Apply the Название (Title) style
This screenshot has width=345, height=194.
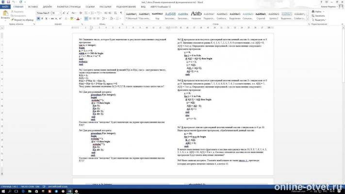(x=196, y=16)
